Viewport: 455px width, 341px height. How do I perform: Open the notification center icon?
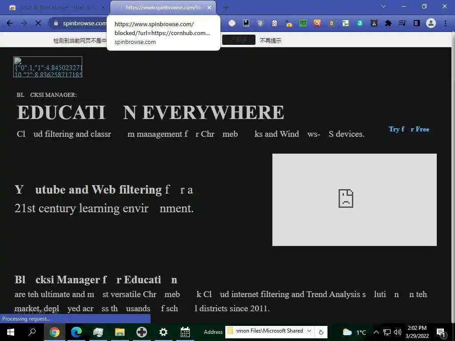point(441,333)
